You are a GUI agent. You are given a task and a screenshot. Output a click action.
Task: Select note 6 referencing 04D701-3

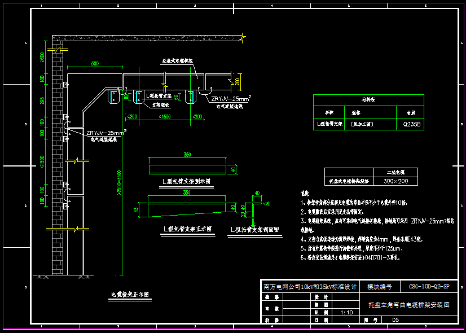tap(350, 257)
